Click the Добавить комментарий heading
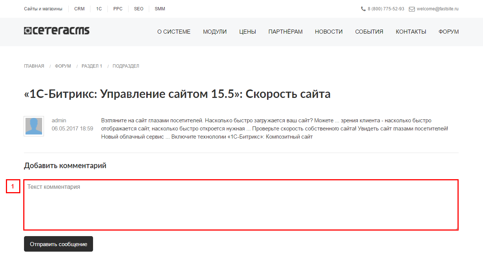483x269 pixels. point(65,166)
